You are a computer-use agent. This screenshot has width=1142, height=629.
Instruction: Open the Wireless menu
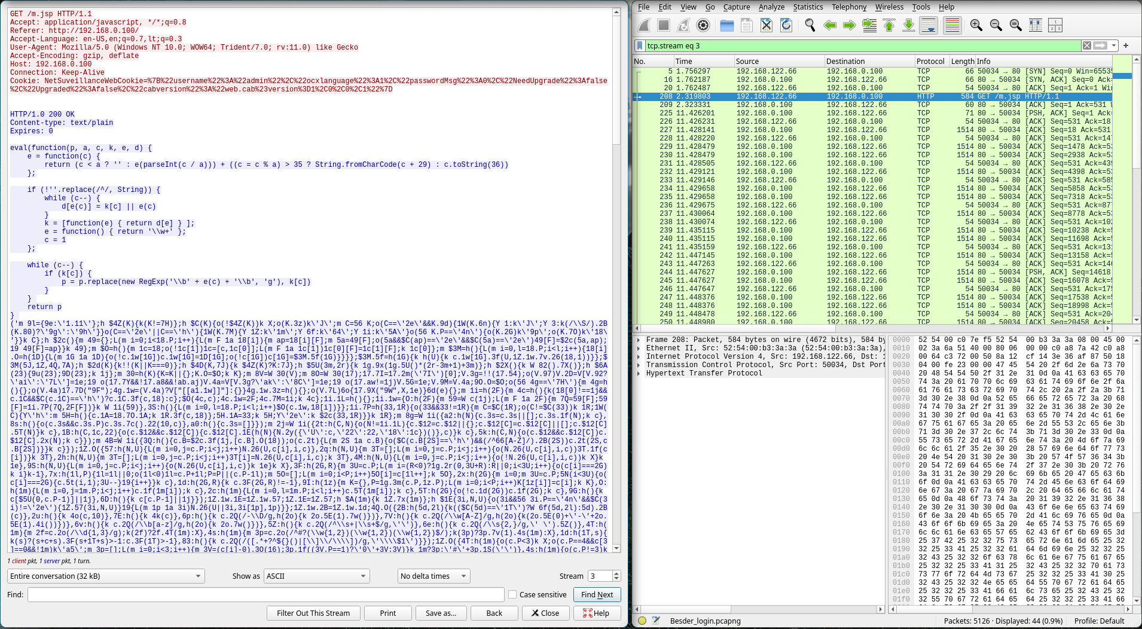890,7
